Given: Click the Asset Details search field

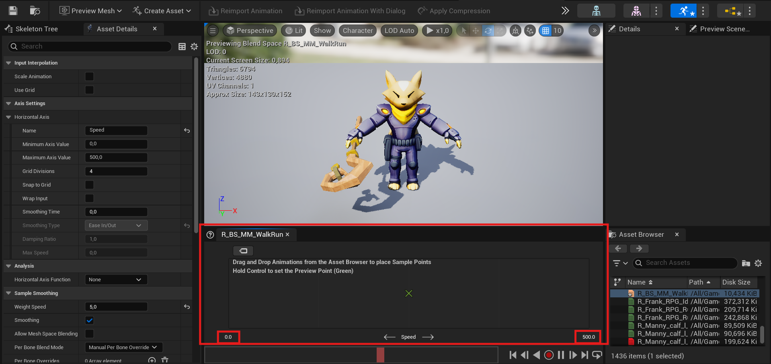Looking at the screenshot, I should 90,47.
